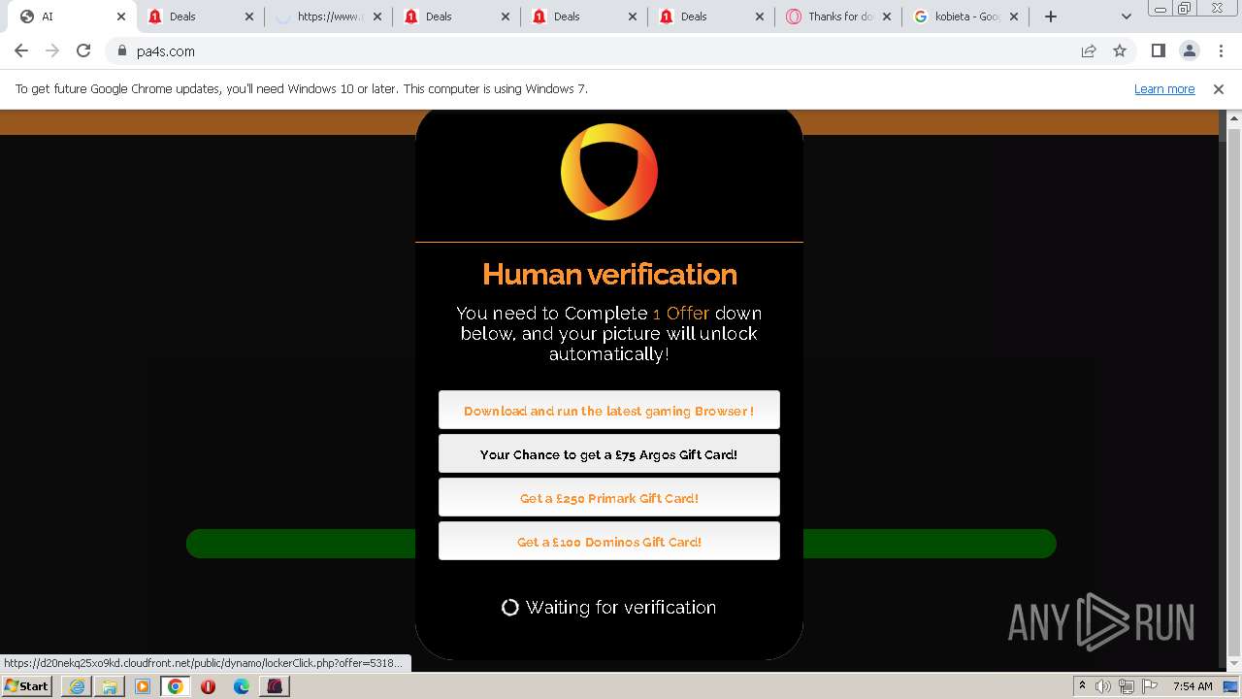This screenshot has height=699, width=1242.
Task: Select Download and run the latest gaming Browser offer
Action: pyautogui.click(x=609, y=411)
